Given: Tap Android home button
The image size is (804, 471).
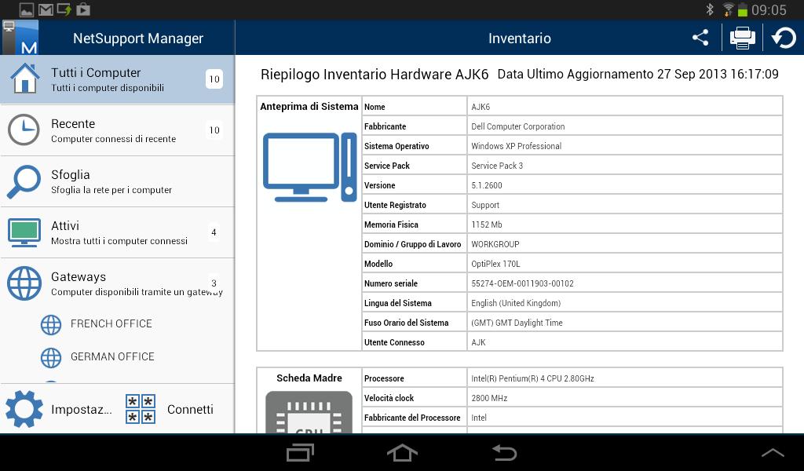Looking at the screenshot, I should [x=402, y=453].
